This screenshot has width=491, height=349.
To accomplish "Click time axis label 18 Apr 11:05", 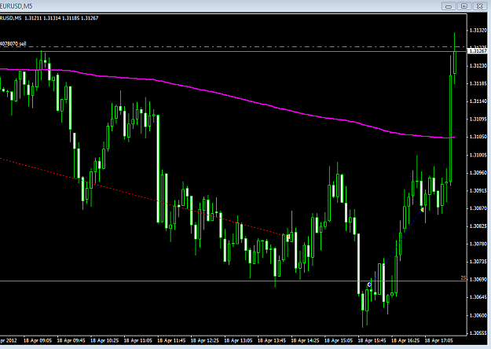I will coord(137,340).
